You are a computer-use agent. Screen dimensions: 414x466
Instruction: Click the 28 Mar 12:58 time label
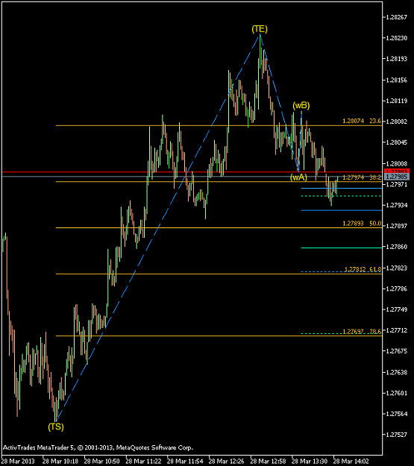(x=268, y=462)
